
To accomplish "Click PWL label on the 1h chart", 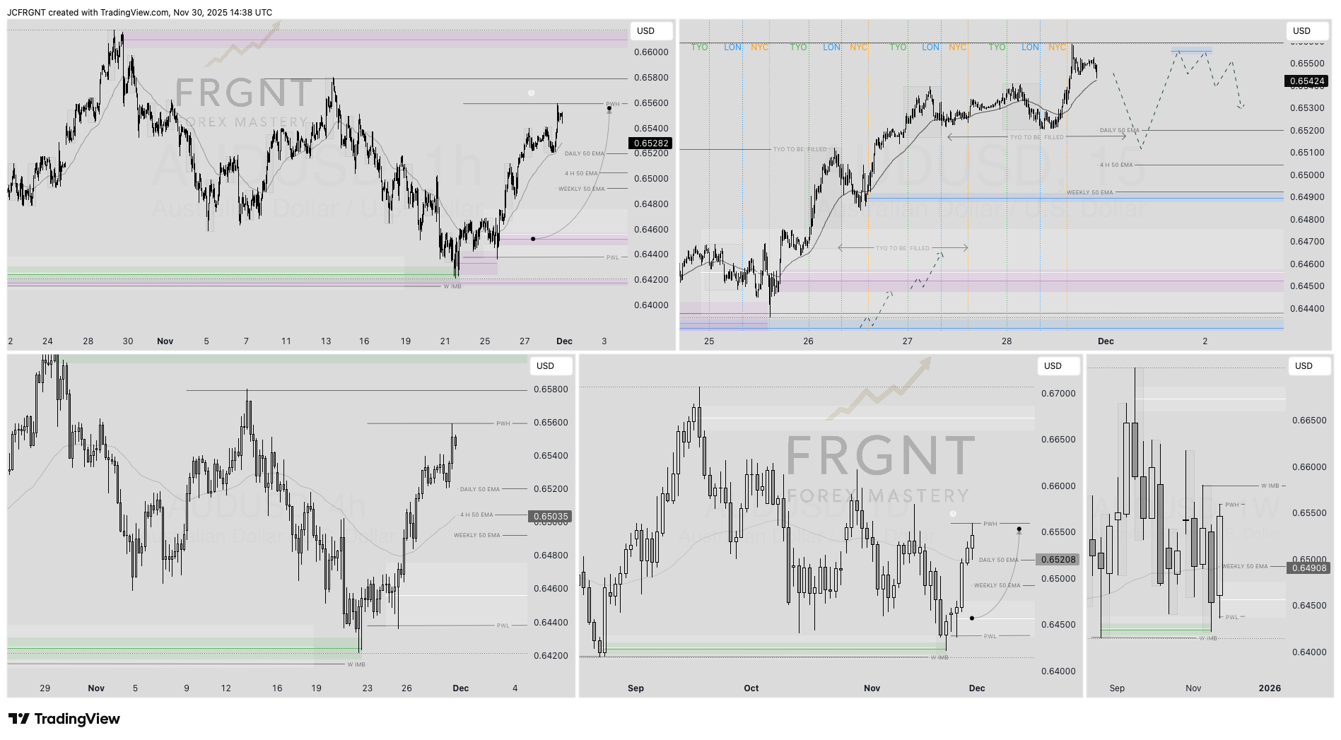I will point(612,258).
